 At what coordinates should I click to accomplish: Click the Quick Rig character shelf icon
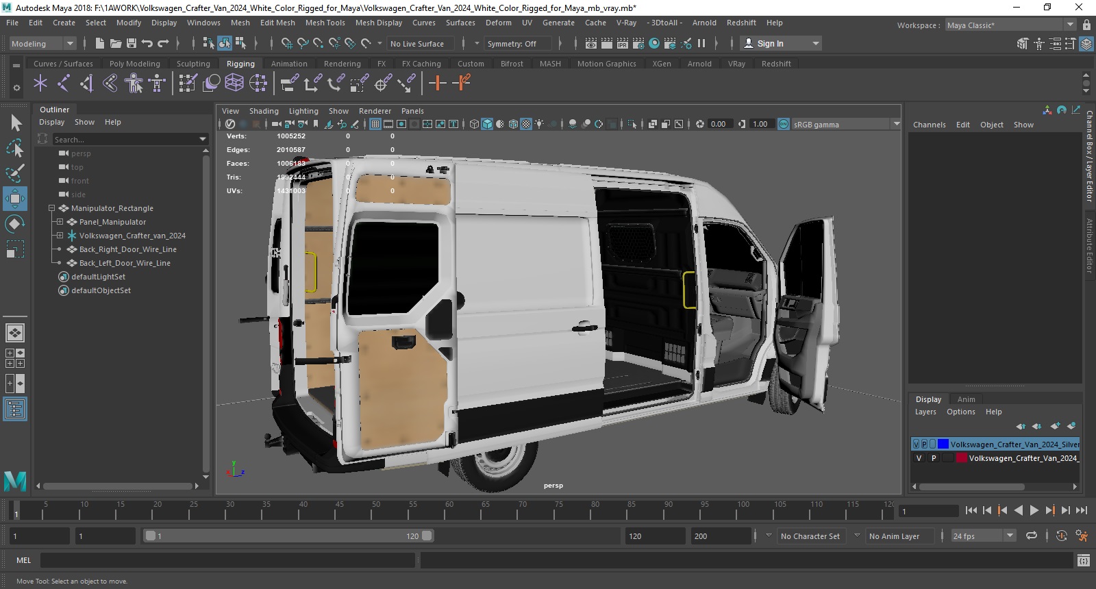[x=134, y=84]
